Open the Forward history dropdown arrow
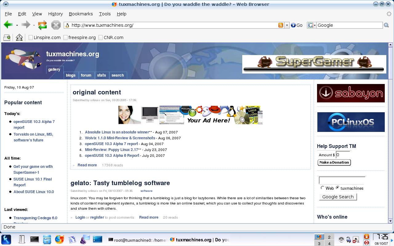 [34, 25]
